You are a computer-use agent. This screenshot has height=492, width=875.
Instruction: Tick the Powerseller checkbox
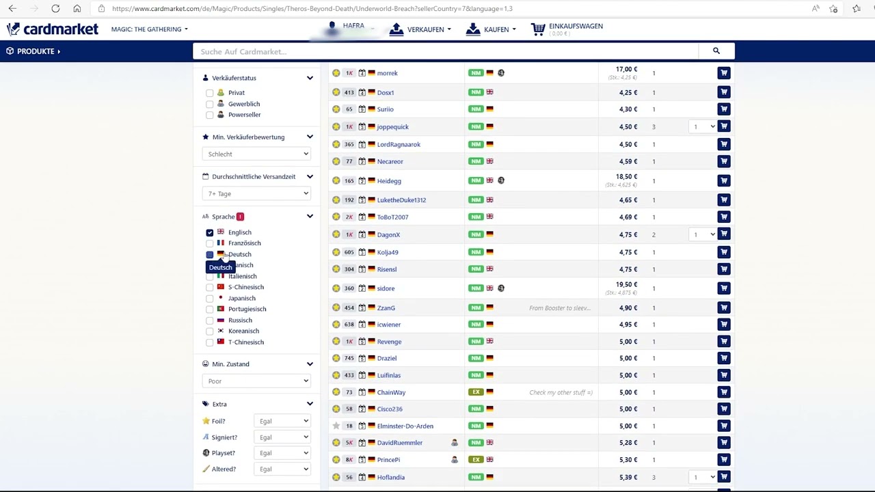tap(210, 115)
